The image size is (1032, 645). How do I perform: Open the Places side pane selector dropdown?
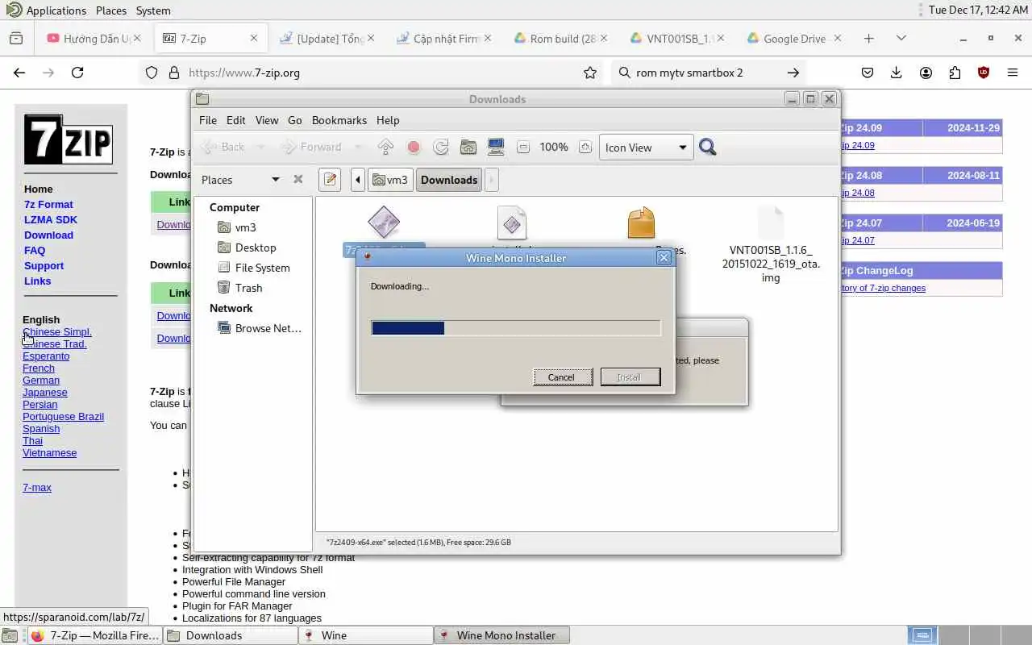240,179
